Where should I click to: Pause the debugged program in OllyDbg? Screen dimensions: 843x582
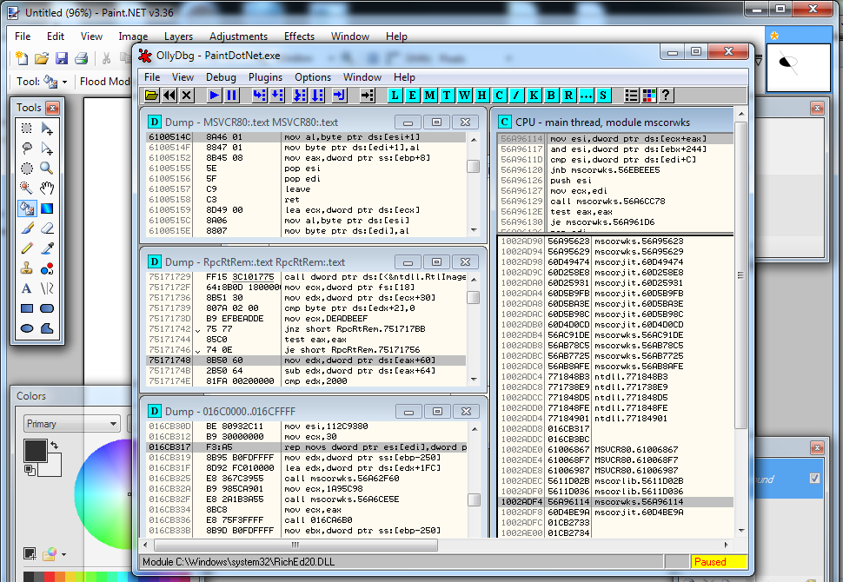tap(232, 95)
